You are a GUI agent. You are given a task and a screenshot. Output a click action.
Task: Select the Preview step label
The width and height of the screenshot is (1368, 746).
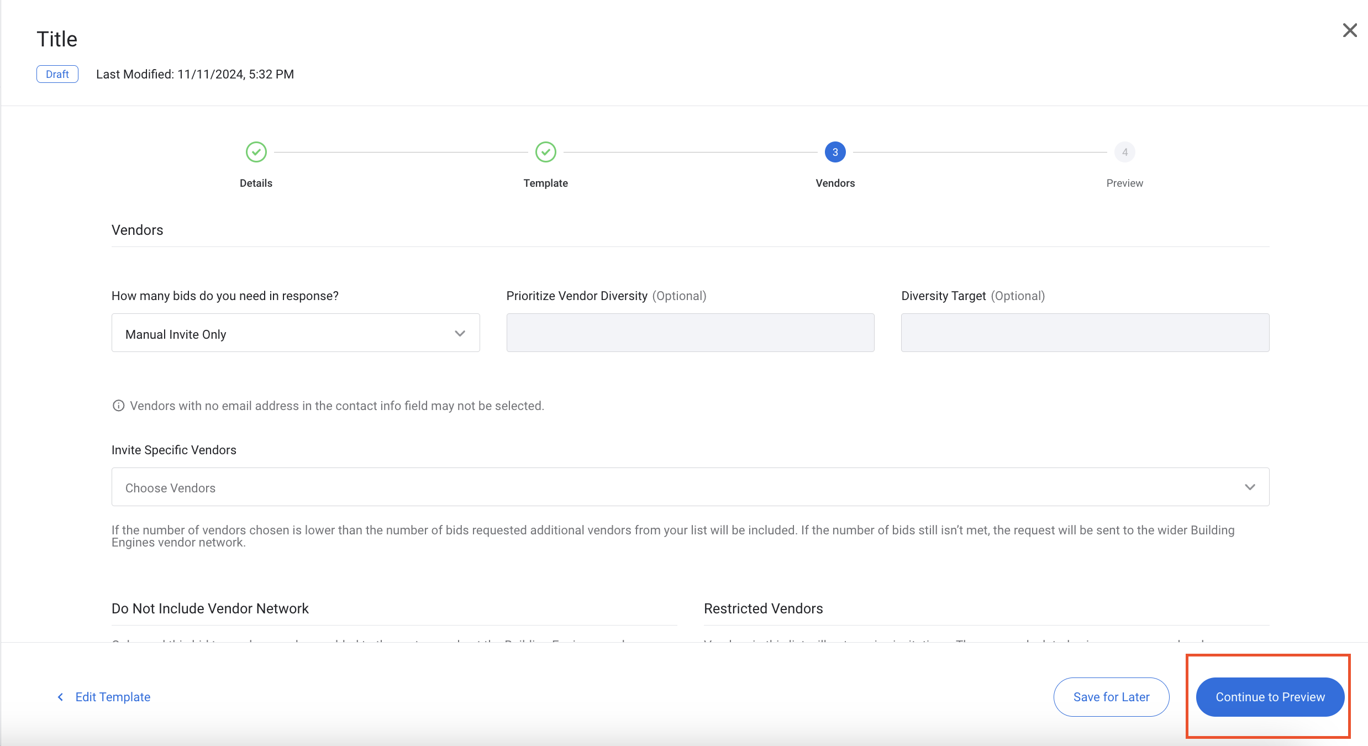[x=1124, y=183]
